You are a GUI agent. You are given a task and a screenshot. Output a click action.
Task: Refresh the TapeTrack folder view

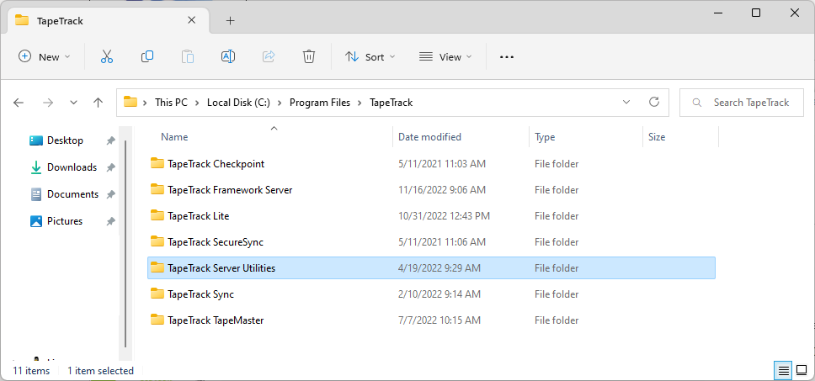tap(654, 102)
